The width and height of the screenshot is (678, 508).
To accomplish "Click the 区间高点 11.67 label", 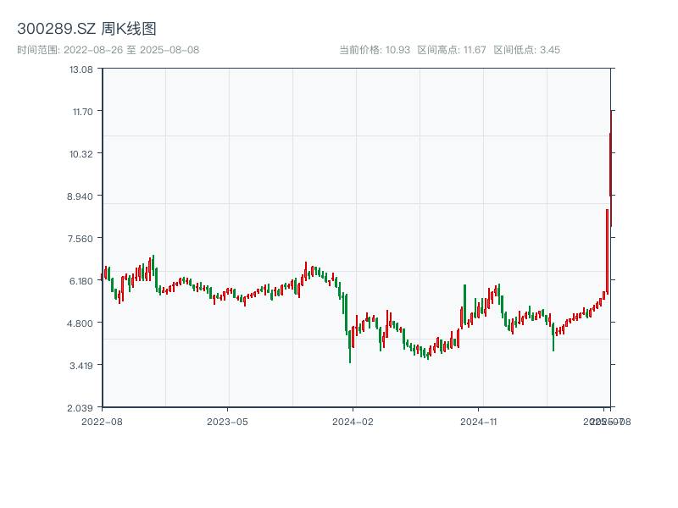I will tap(452, 50).
